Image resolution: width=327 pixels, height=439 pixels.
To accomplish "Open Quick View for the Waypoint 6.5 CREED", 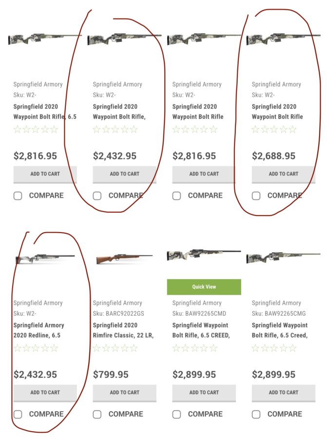I will [204, 287].
